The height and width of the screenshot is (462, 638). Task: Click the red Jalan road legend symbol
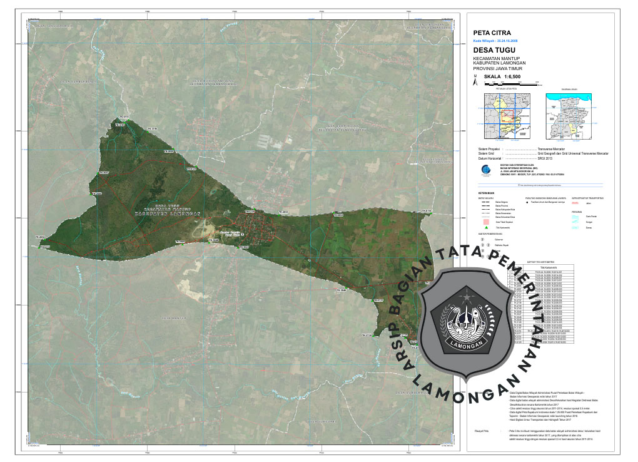pos(576,203)
